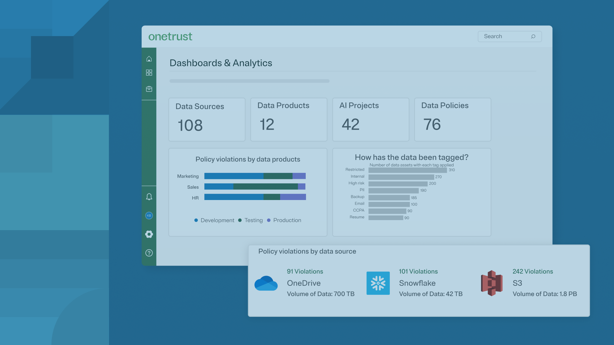
Task: Click the Restricted tag bar
Action: click(x=408, y=170)
